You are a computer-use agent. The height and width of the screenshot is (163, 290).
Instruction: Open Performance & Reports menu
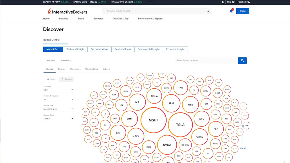click(150, 19)
